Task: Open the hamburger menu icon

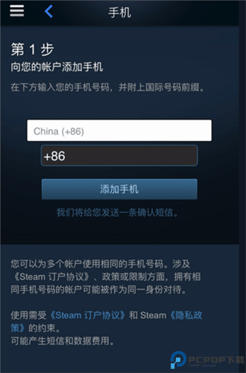Action: [17, 11]
